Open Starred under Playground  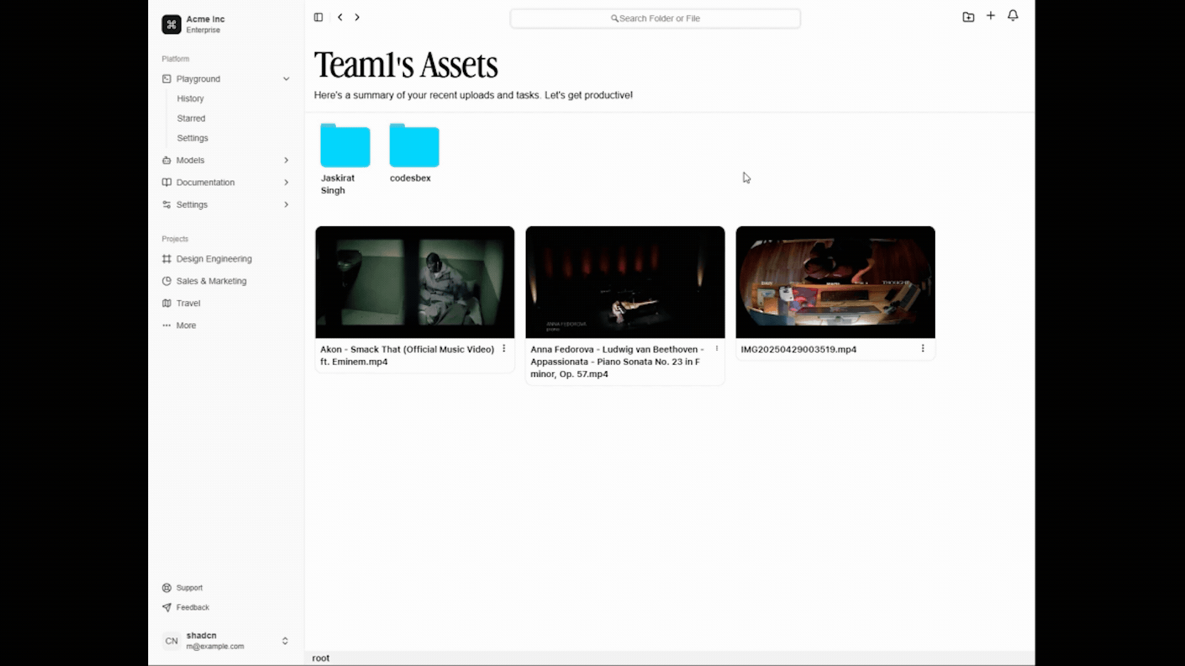point(191,118)
